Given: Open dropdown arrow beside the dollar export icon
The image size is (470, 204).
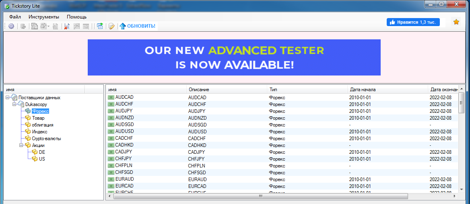Looking at the screenshot, I should [x=48, y=27].
